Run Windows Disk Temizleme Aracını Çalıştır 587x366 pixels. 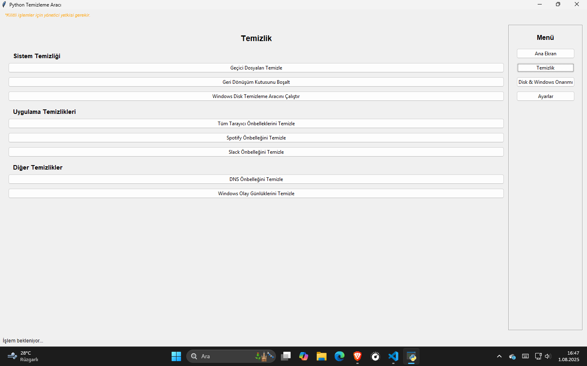click(256, 96)
